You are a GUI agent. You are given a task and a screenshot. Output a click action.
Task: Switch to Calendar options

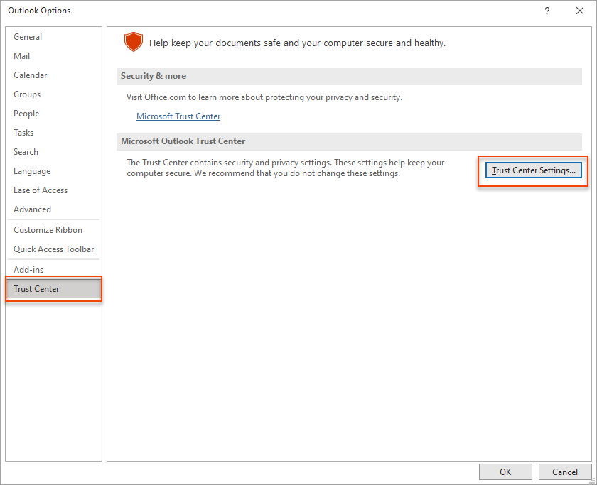tap(31, 75)
